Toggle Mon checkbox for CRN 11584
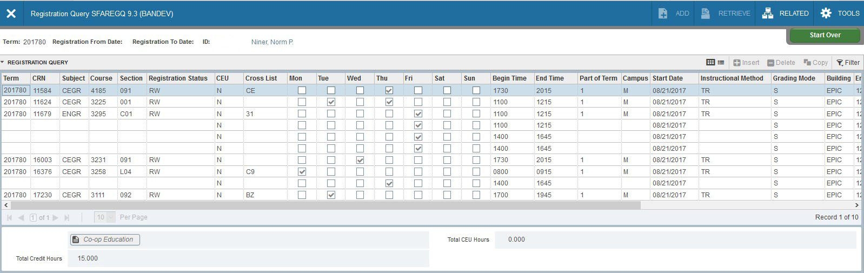 [x=302, y=91]
